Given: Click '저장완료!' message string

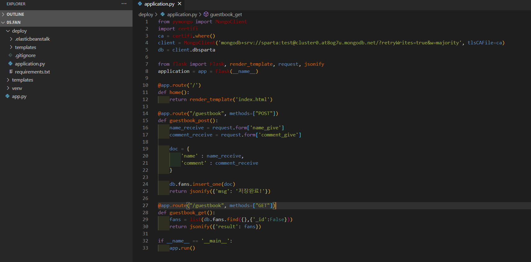Looking at the screenshot, I should point(250,191).
